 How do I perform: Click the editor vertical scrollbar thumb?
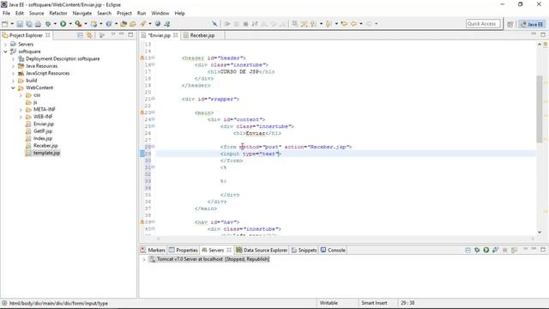tap(540, 109)
